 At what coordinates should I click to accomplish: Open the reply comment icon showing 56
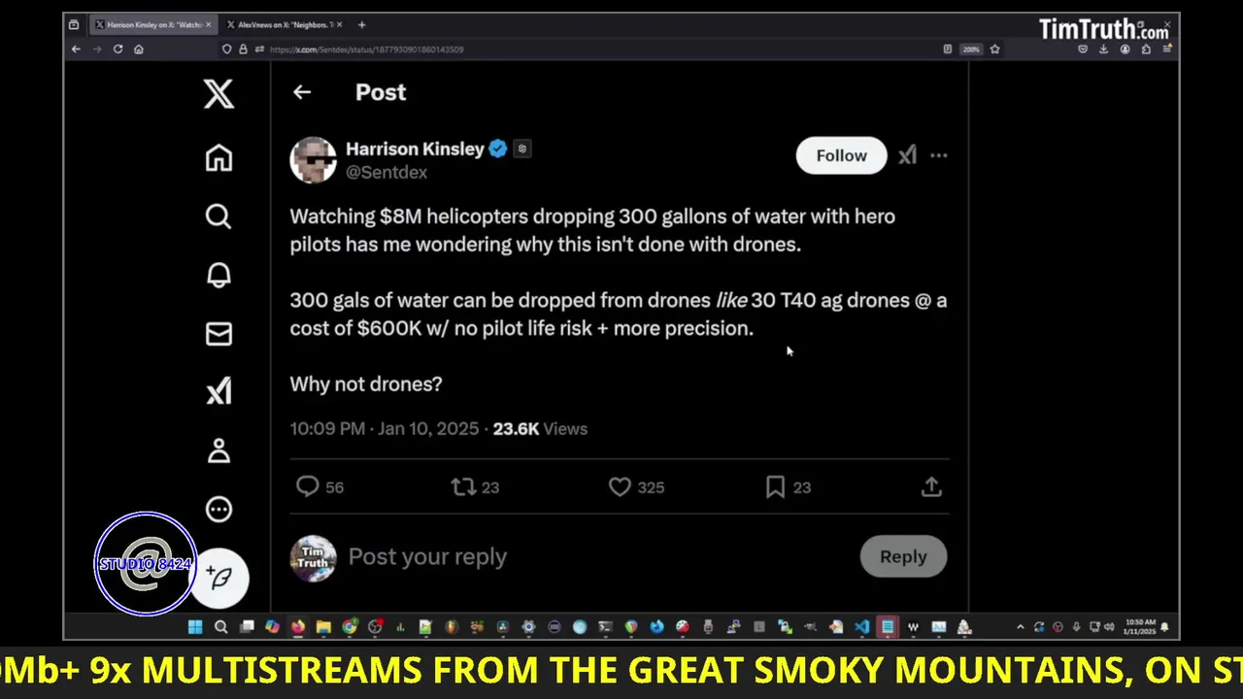(x=307, y=486)
